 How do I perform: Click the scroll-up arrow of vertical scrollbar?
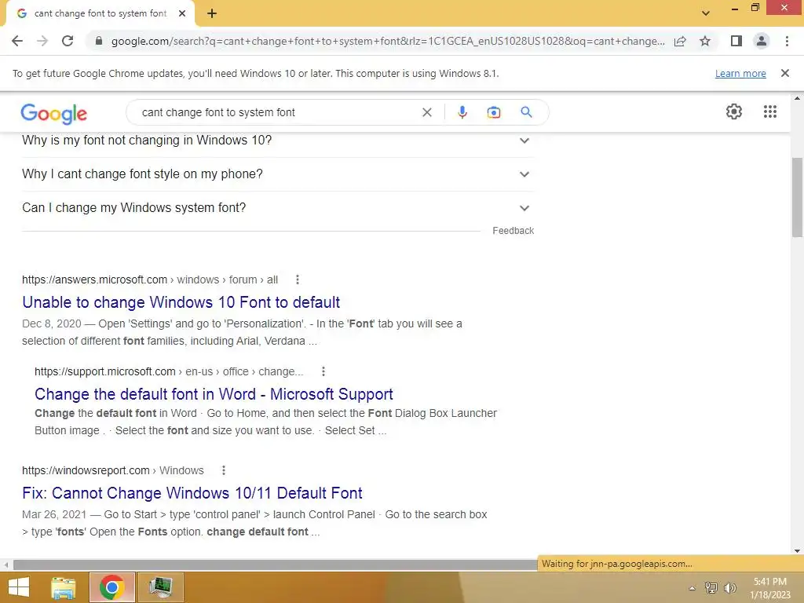(797, 98)
